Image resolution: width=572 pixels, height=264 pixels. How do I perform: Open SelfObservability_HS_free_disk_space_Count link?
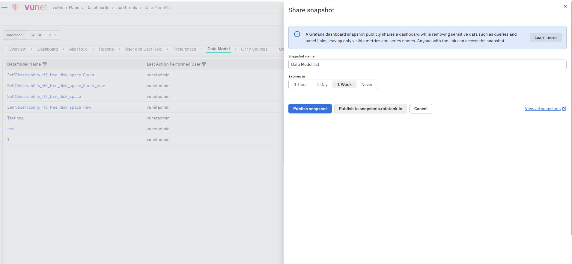[51, 75]
